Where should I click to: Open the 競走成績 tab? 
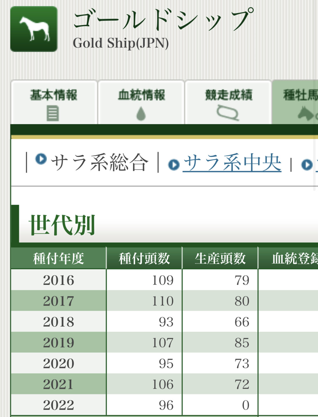click(x=228, y=103)
